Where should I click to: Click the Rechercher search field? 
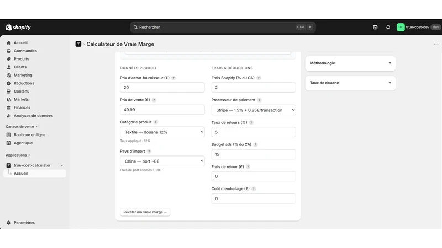pyautogui.click(x=223, y=27)
